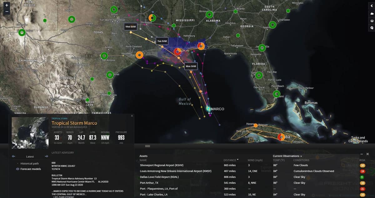375x198 pixels.
Task: Select the green marker near Miami
Action: [277, 94]
